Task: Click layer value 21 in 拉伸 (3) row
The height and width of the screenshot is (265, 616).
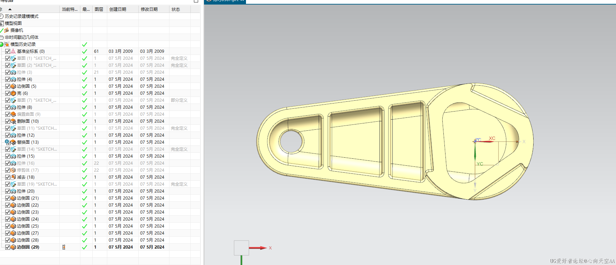Action: [96, 72]
